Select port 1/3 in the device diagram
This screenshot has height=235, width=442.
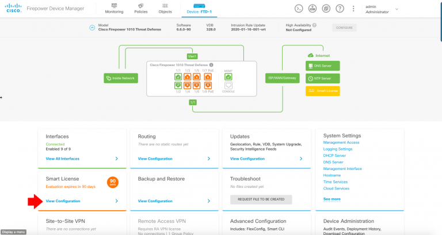click(x=188, y=76)
